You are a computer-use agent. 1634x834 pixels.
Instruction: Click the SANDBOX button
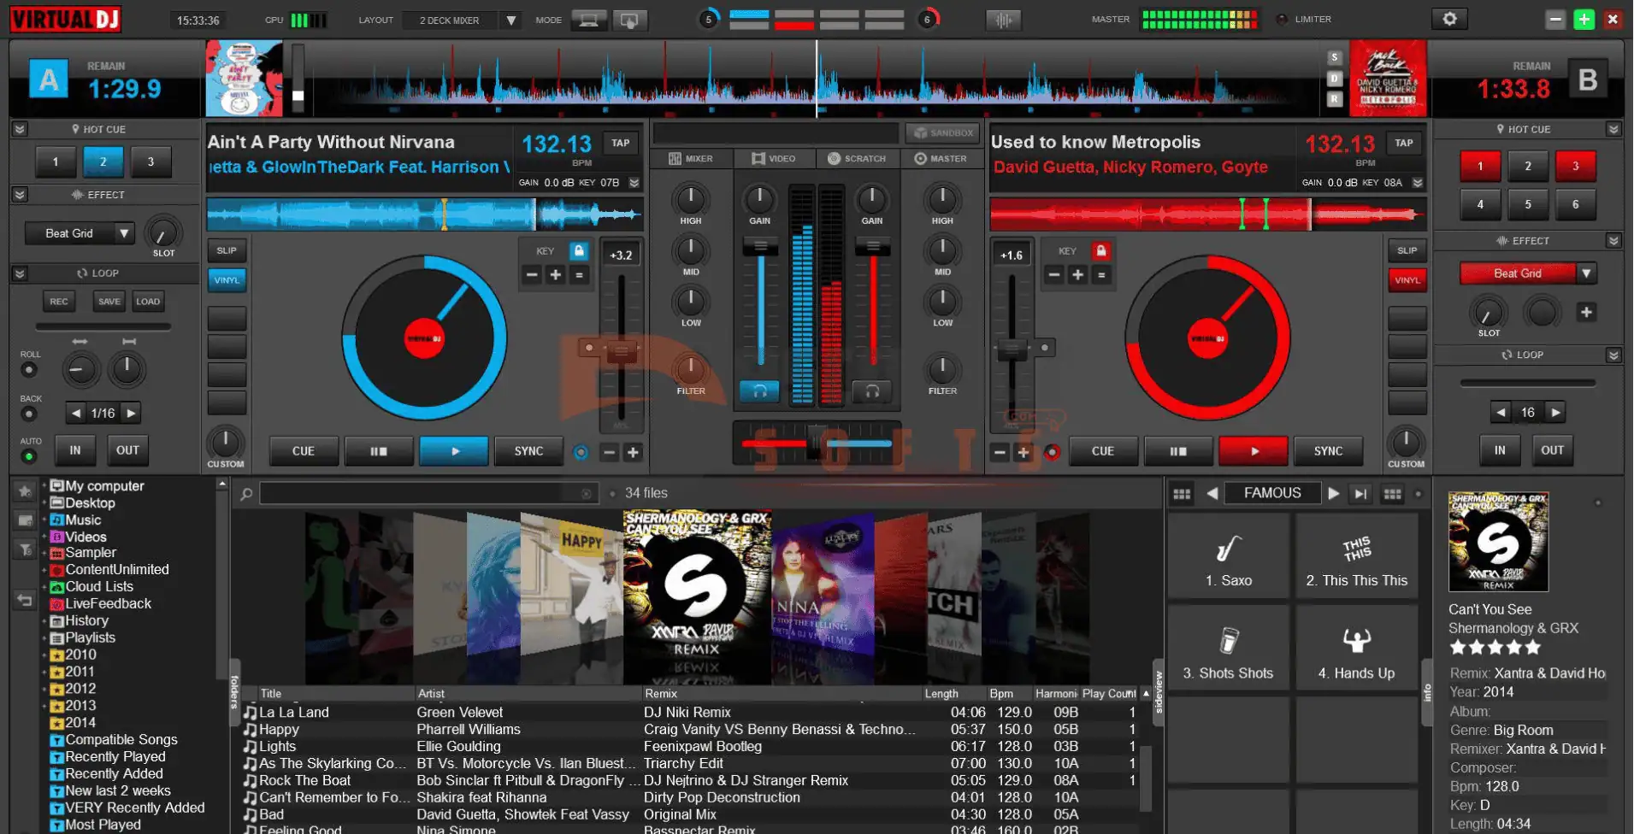point(943,132)
